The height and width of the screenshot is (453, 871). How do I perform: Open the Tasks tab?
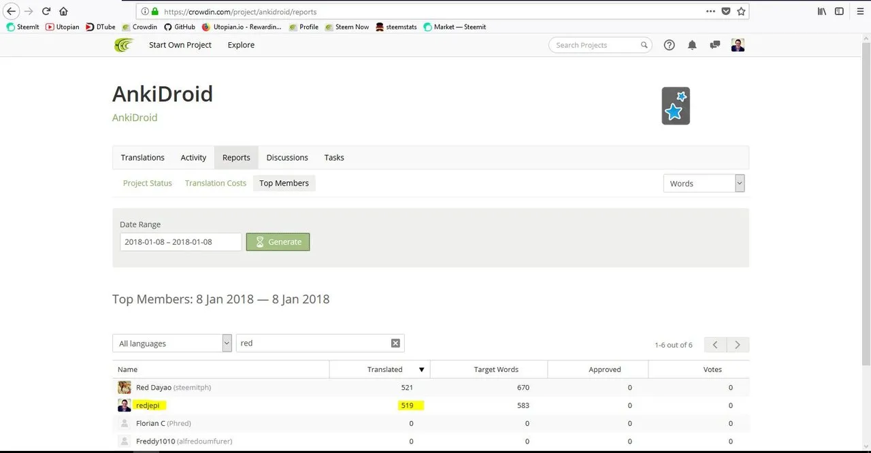334,157
